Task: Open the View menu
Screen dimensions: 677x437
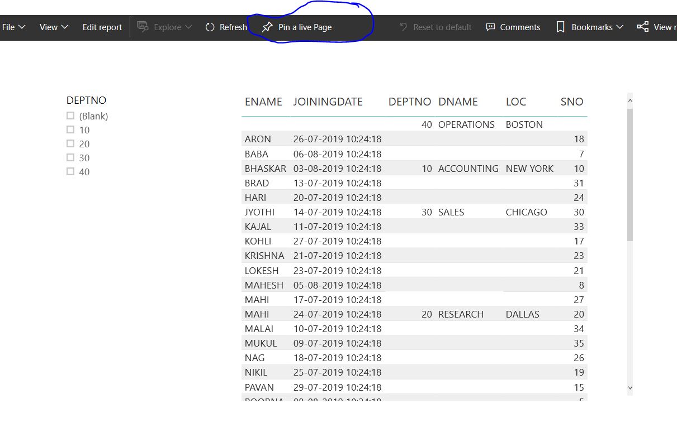Action: 49,27
